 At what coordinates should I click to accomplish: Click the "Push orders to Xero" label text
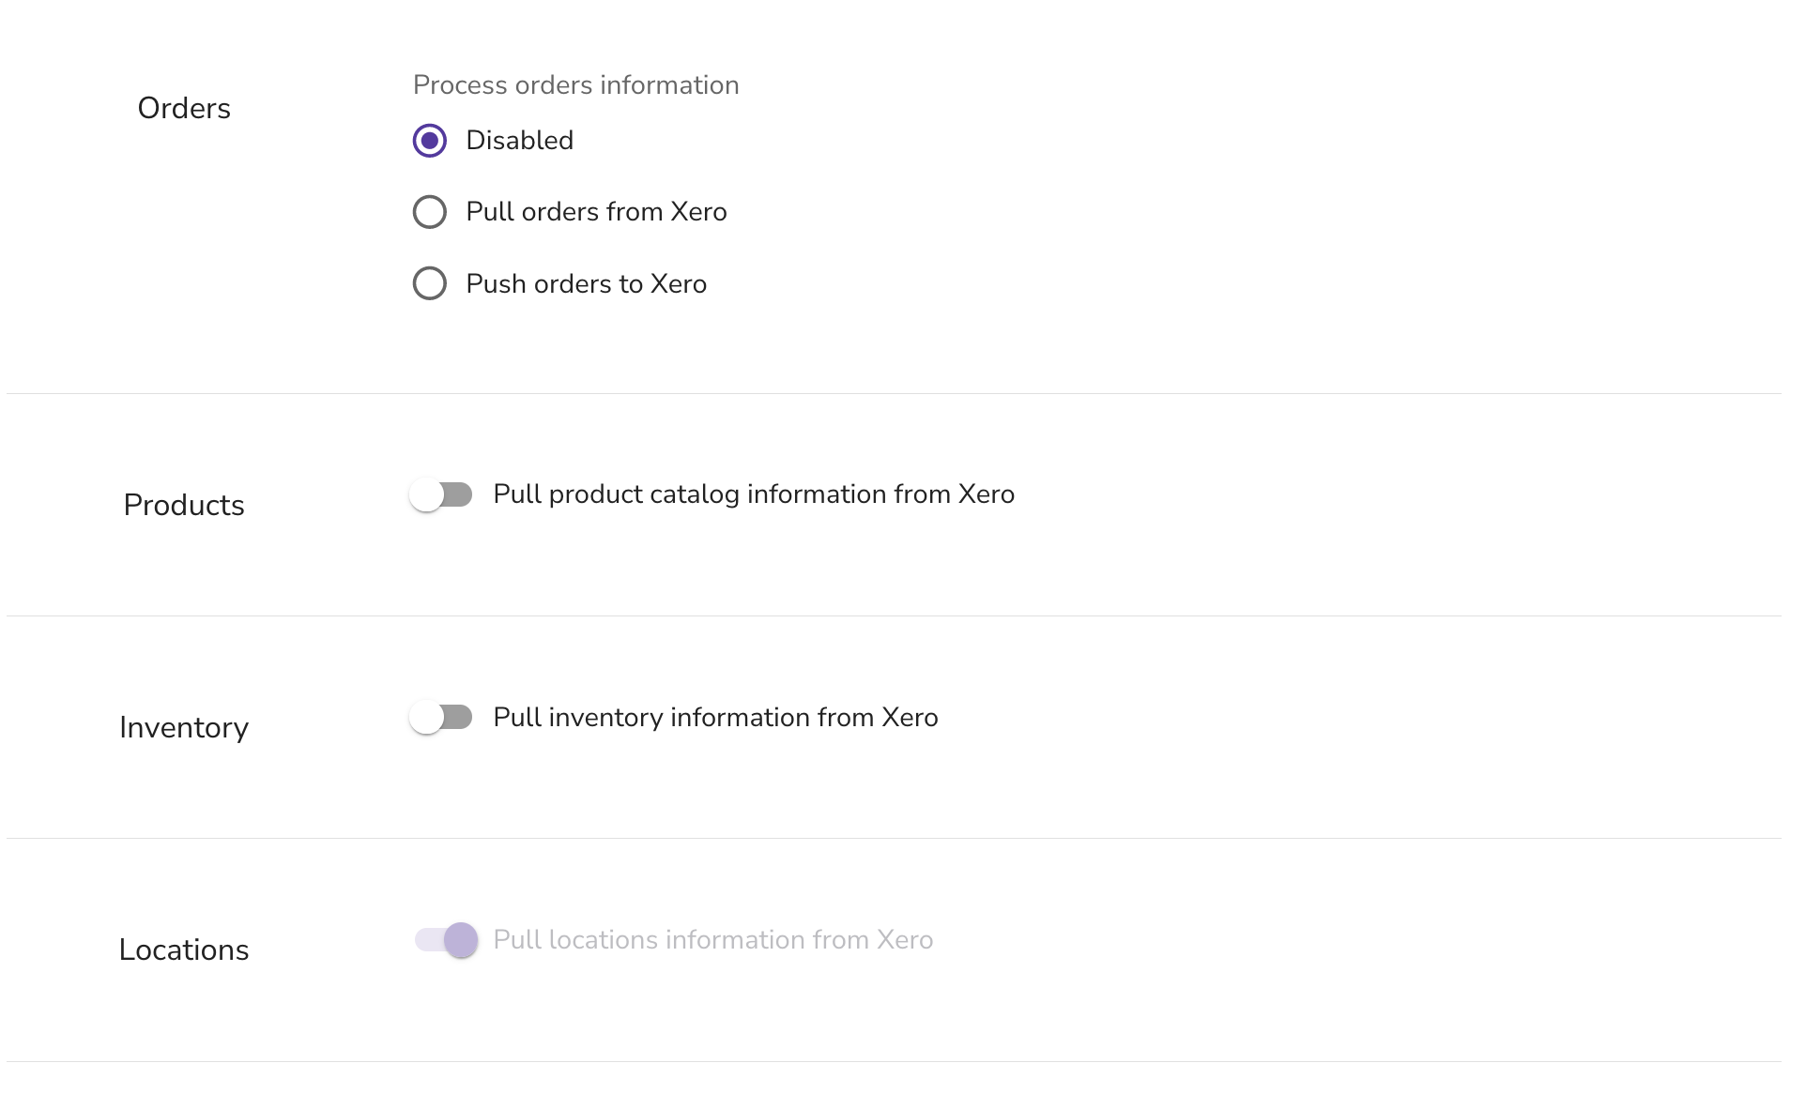click(x=586, y=283)
